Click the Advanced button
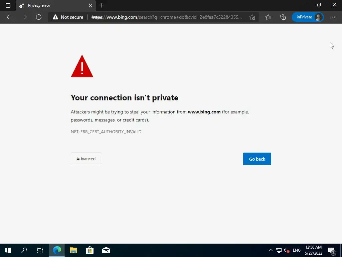This screenshot has width=342, height=257. (x=86, y=158)
